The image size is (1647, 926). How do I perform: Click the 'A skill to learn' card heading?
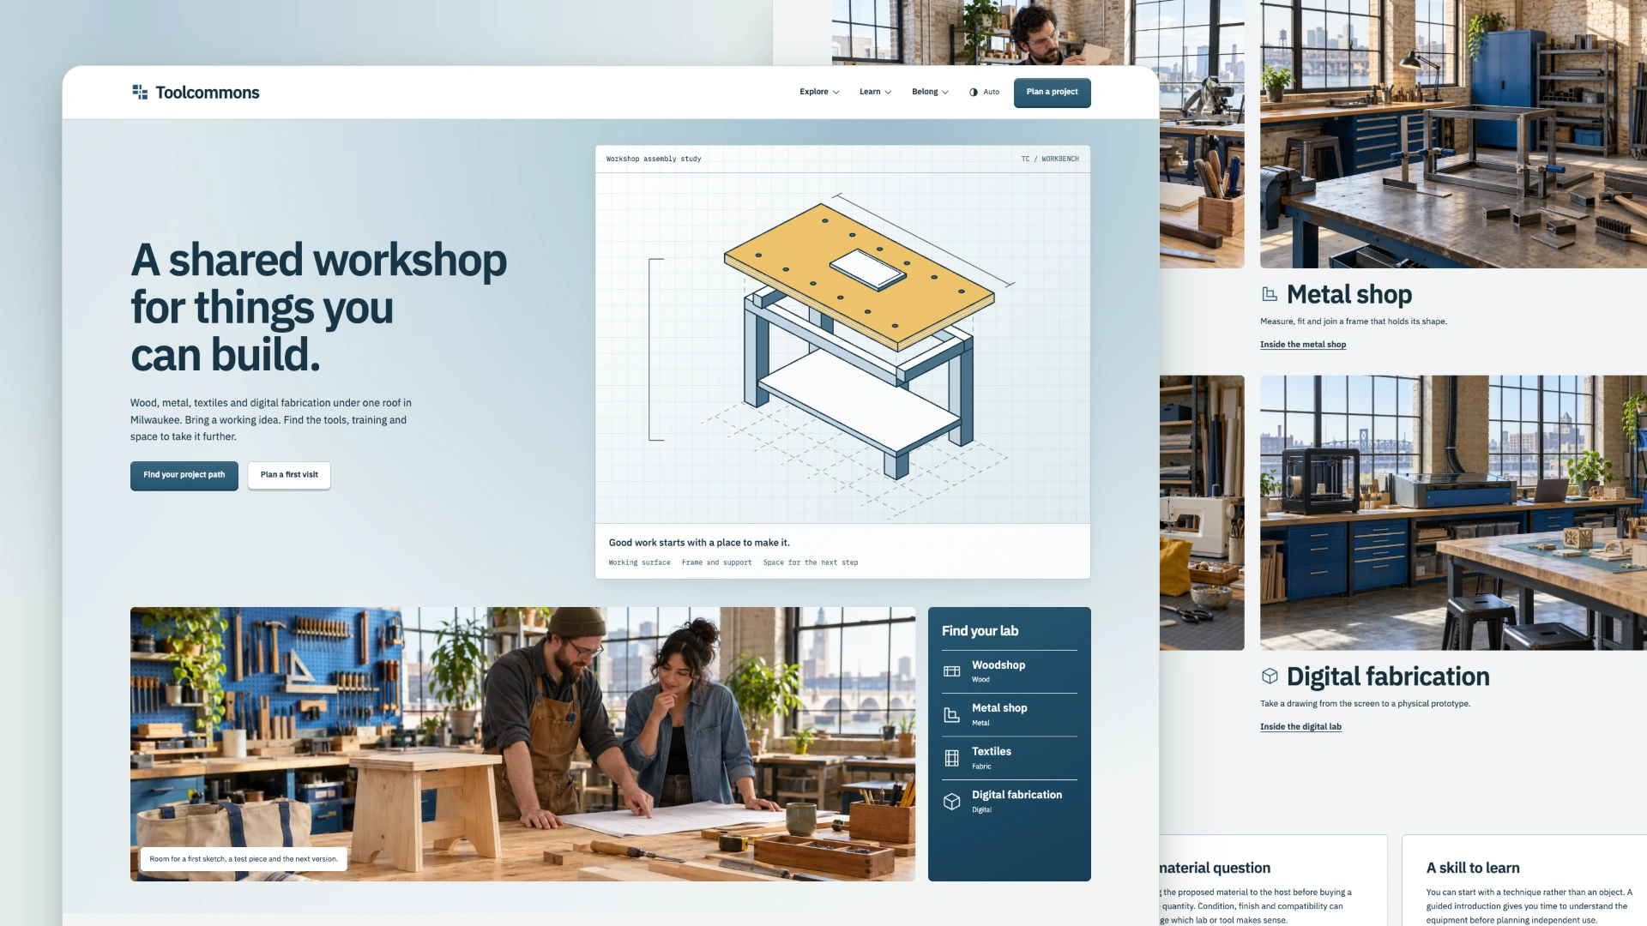click(1472, 868)
